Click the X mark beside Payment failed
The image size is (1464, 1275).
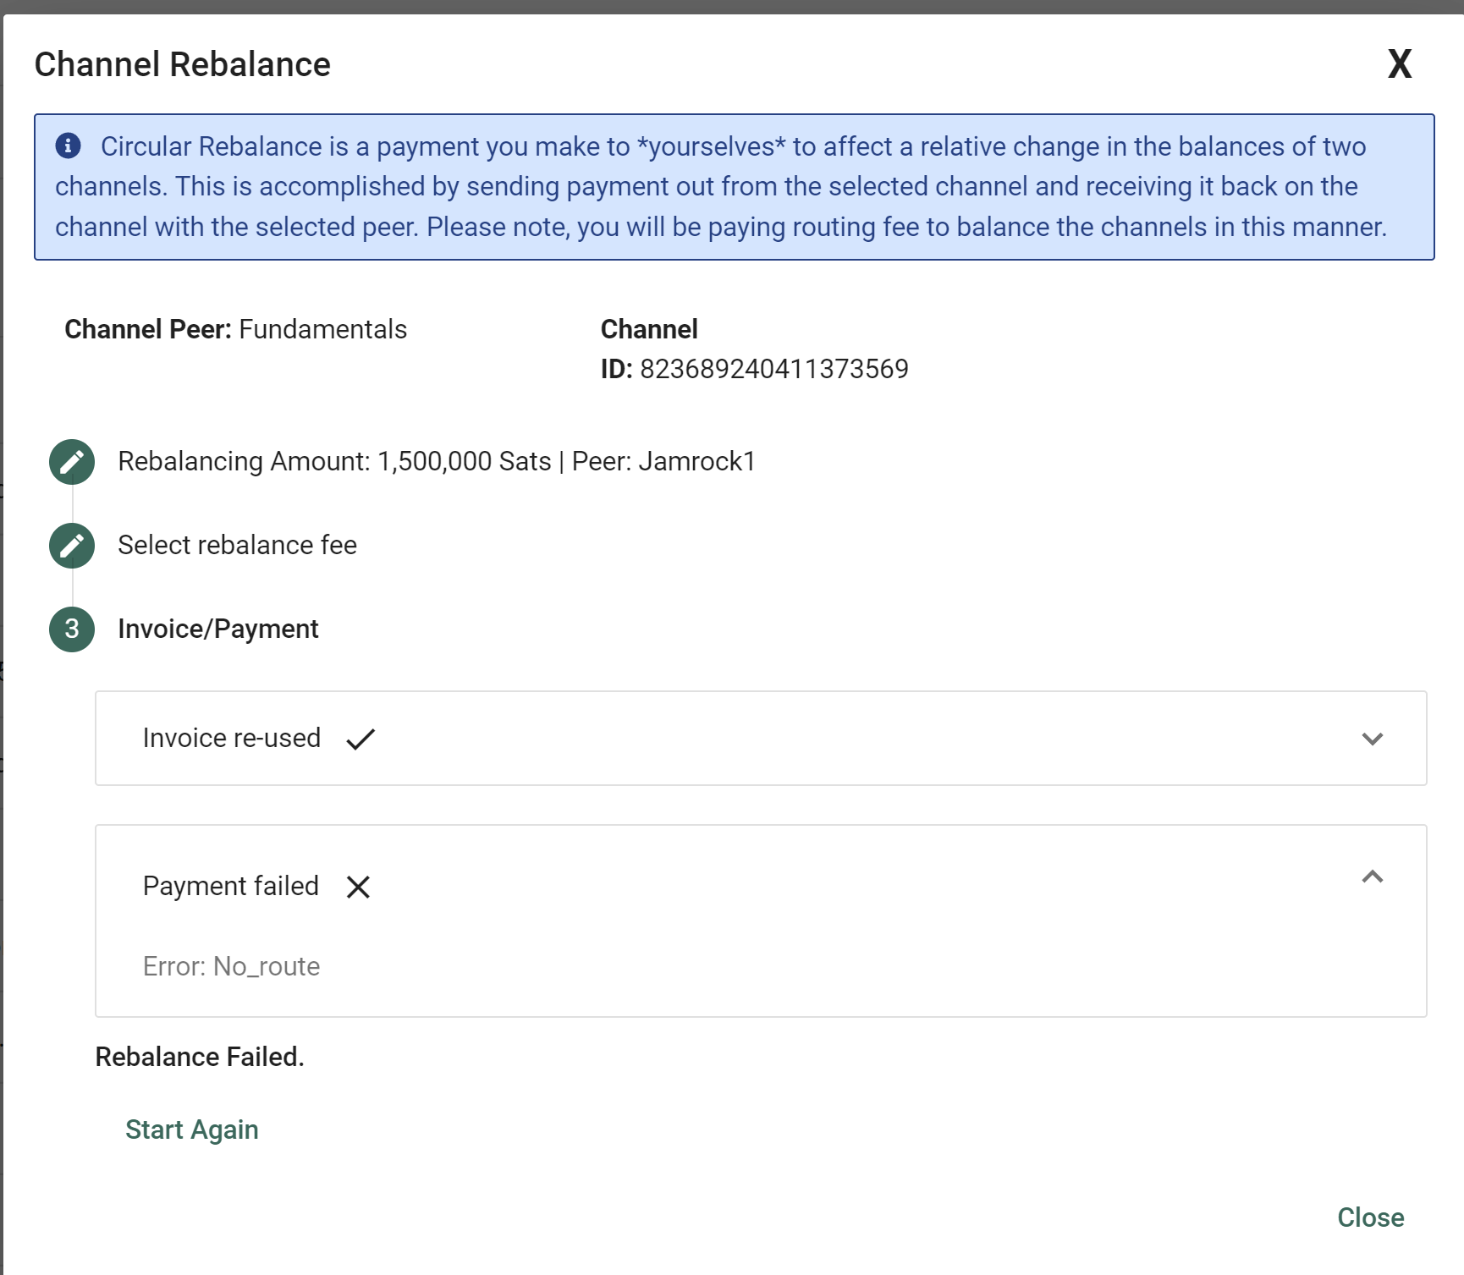tap(359, 887)
